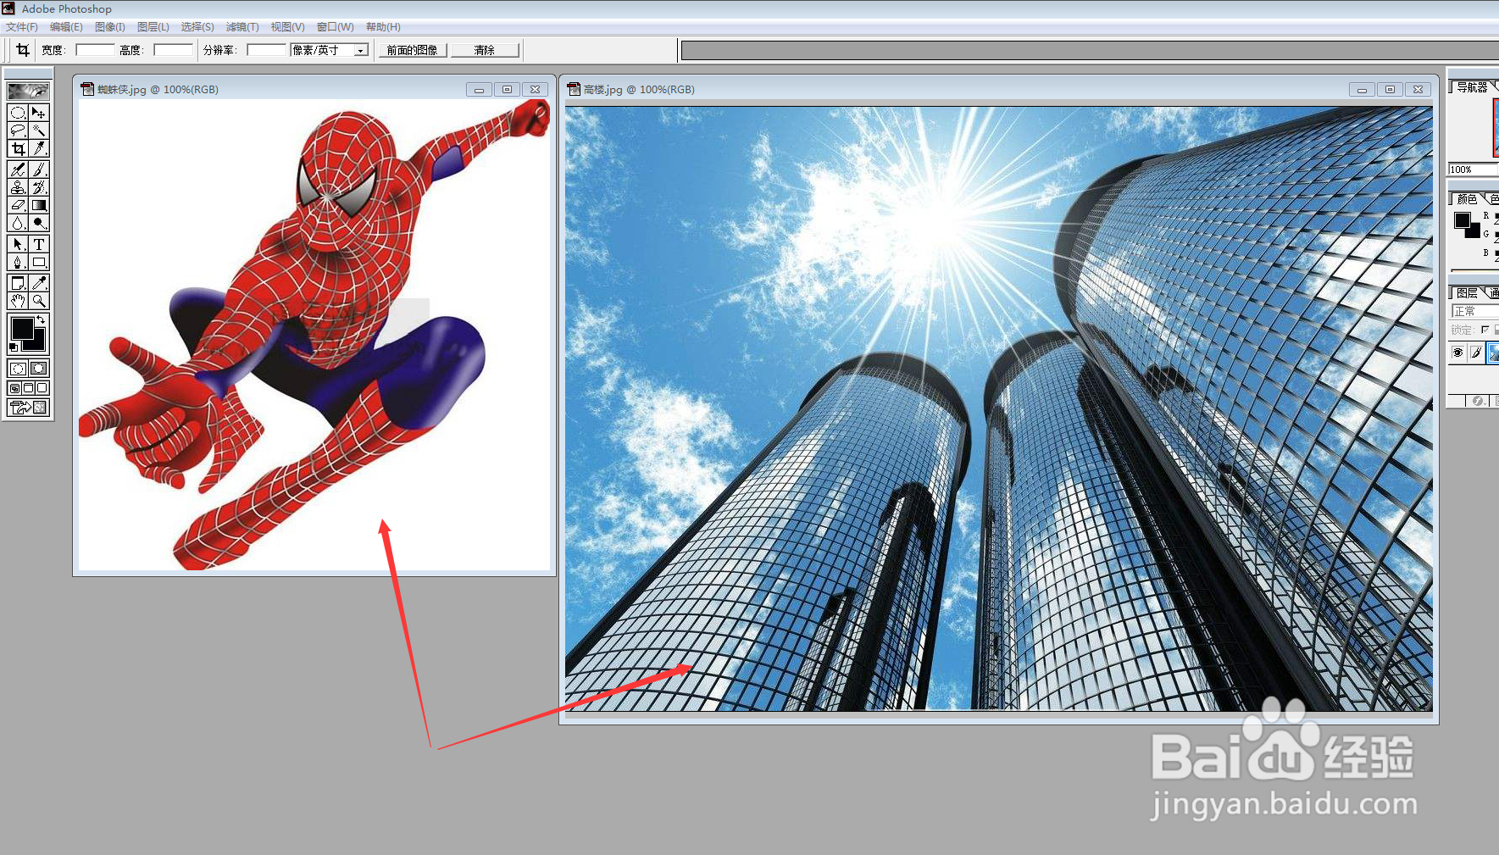Select the Clone Stamp tool
Image resolution: width=1499 pixels, height=855 pixels.
point(18,187)
